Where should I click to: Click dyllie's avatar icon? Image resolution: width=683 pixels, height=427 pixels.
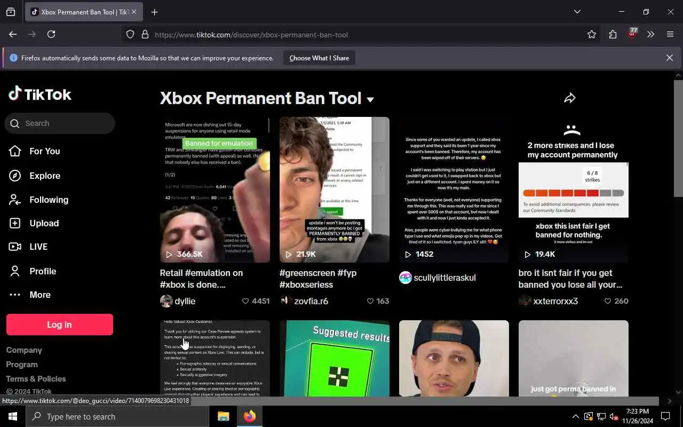pyautogui.click(x=166, y=301)
